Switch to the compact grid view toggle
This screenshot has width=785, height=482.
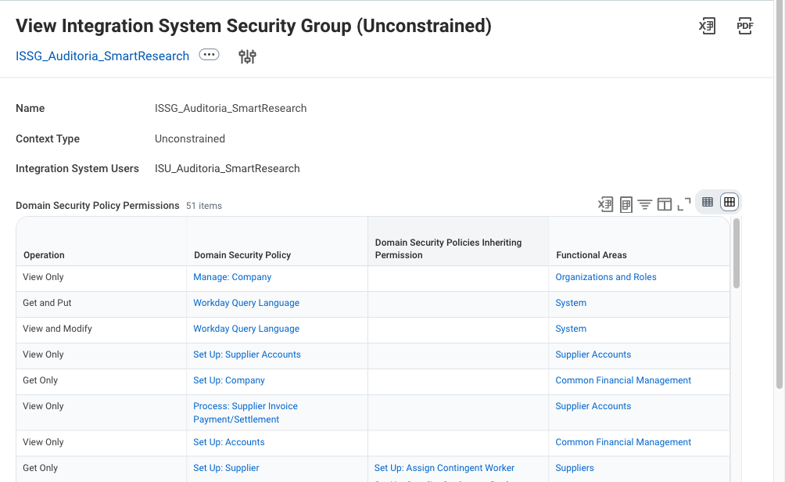coord(708,202)
